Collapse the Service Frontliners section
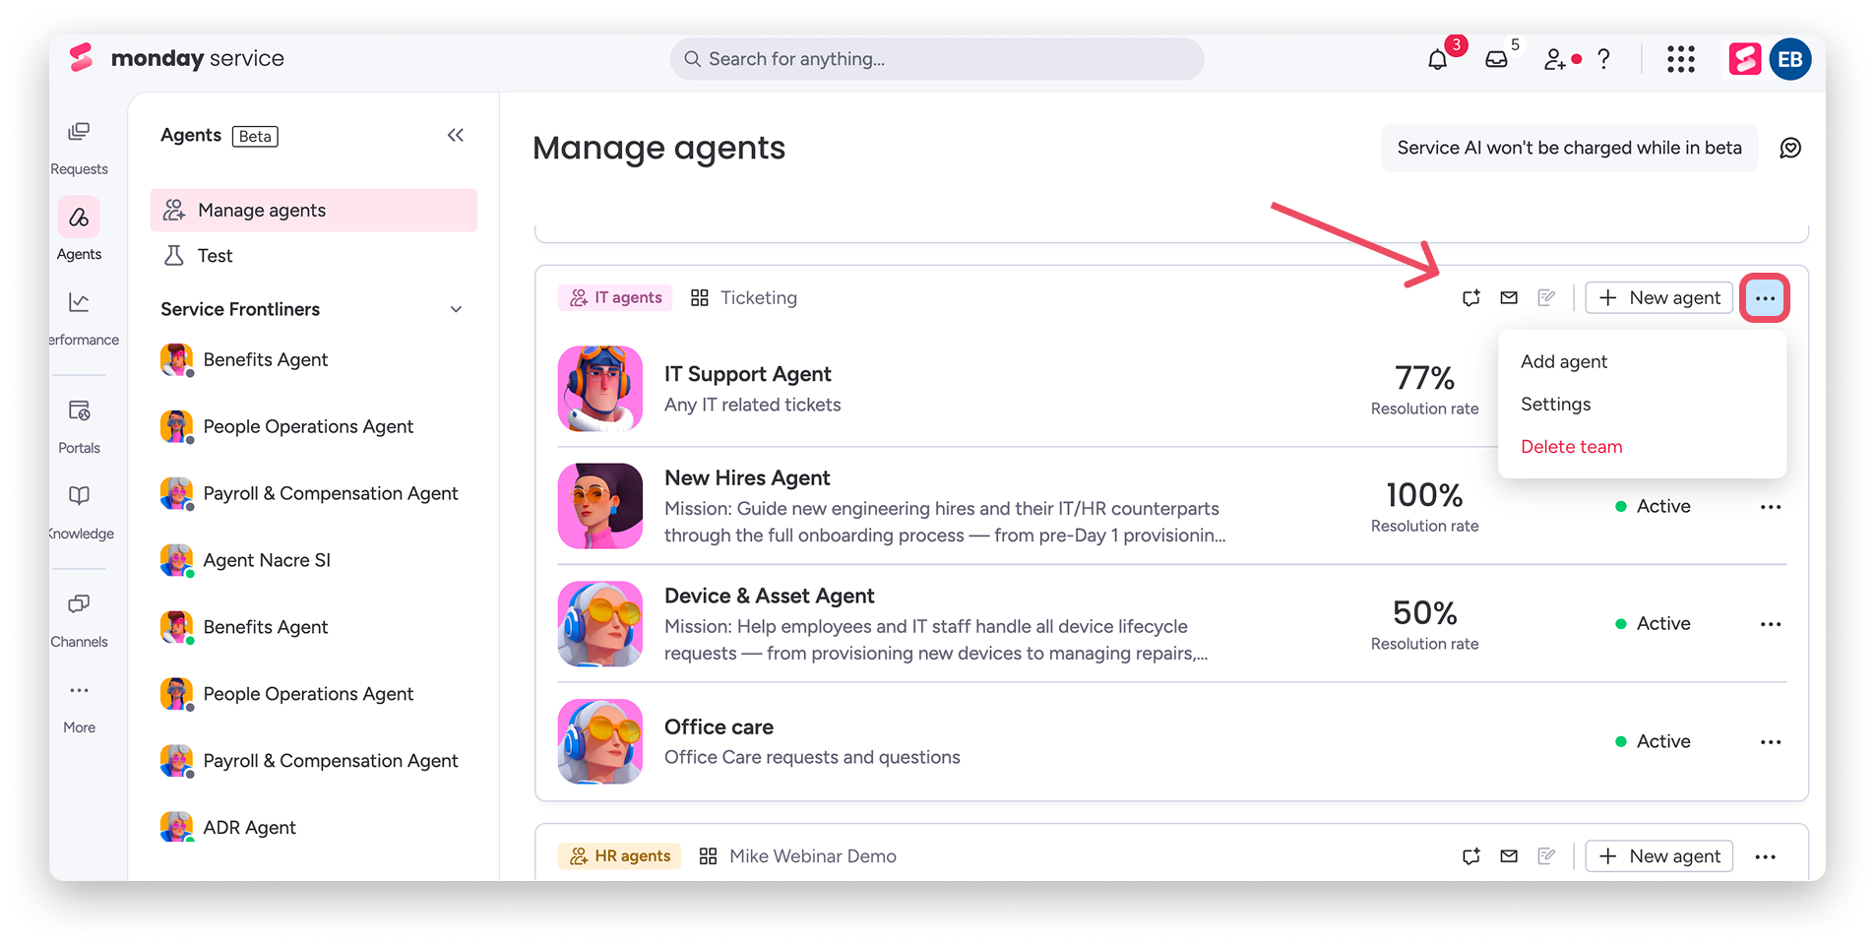 [456, 309]
